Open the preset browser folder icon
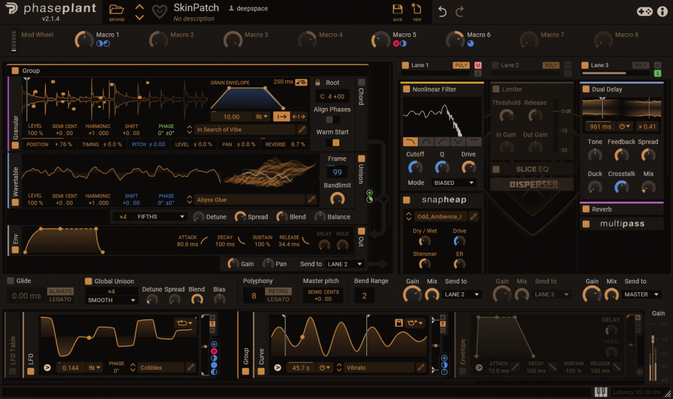 [117, 10]
